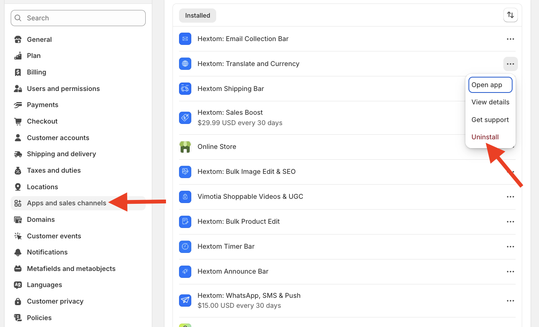The image size is (539, 327).
Task: Click the Hextom Shipping Bar truck icon
Action: pyautogui.click(x=185, y=89)
